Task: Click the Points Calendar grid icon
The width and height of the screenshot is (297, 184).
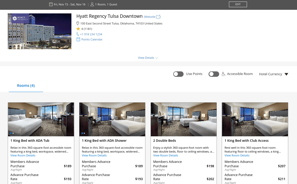Action: (x=78, y=39)
